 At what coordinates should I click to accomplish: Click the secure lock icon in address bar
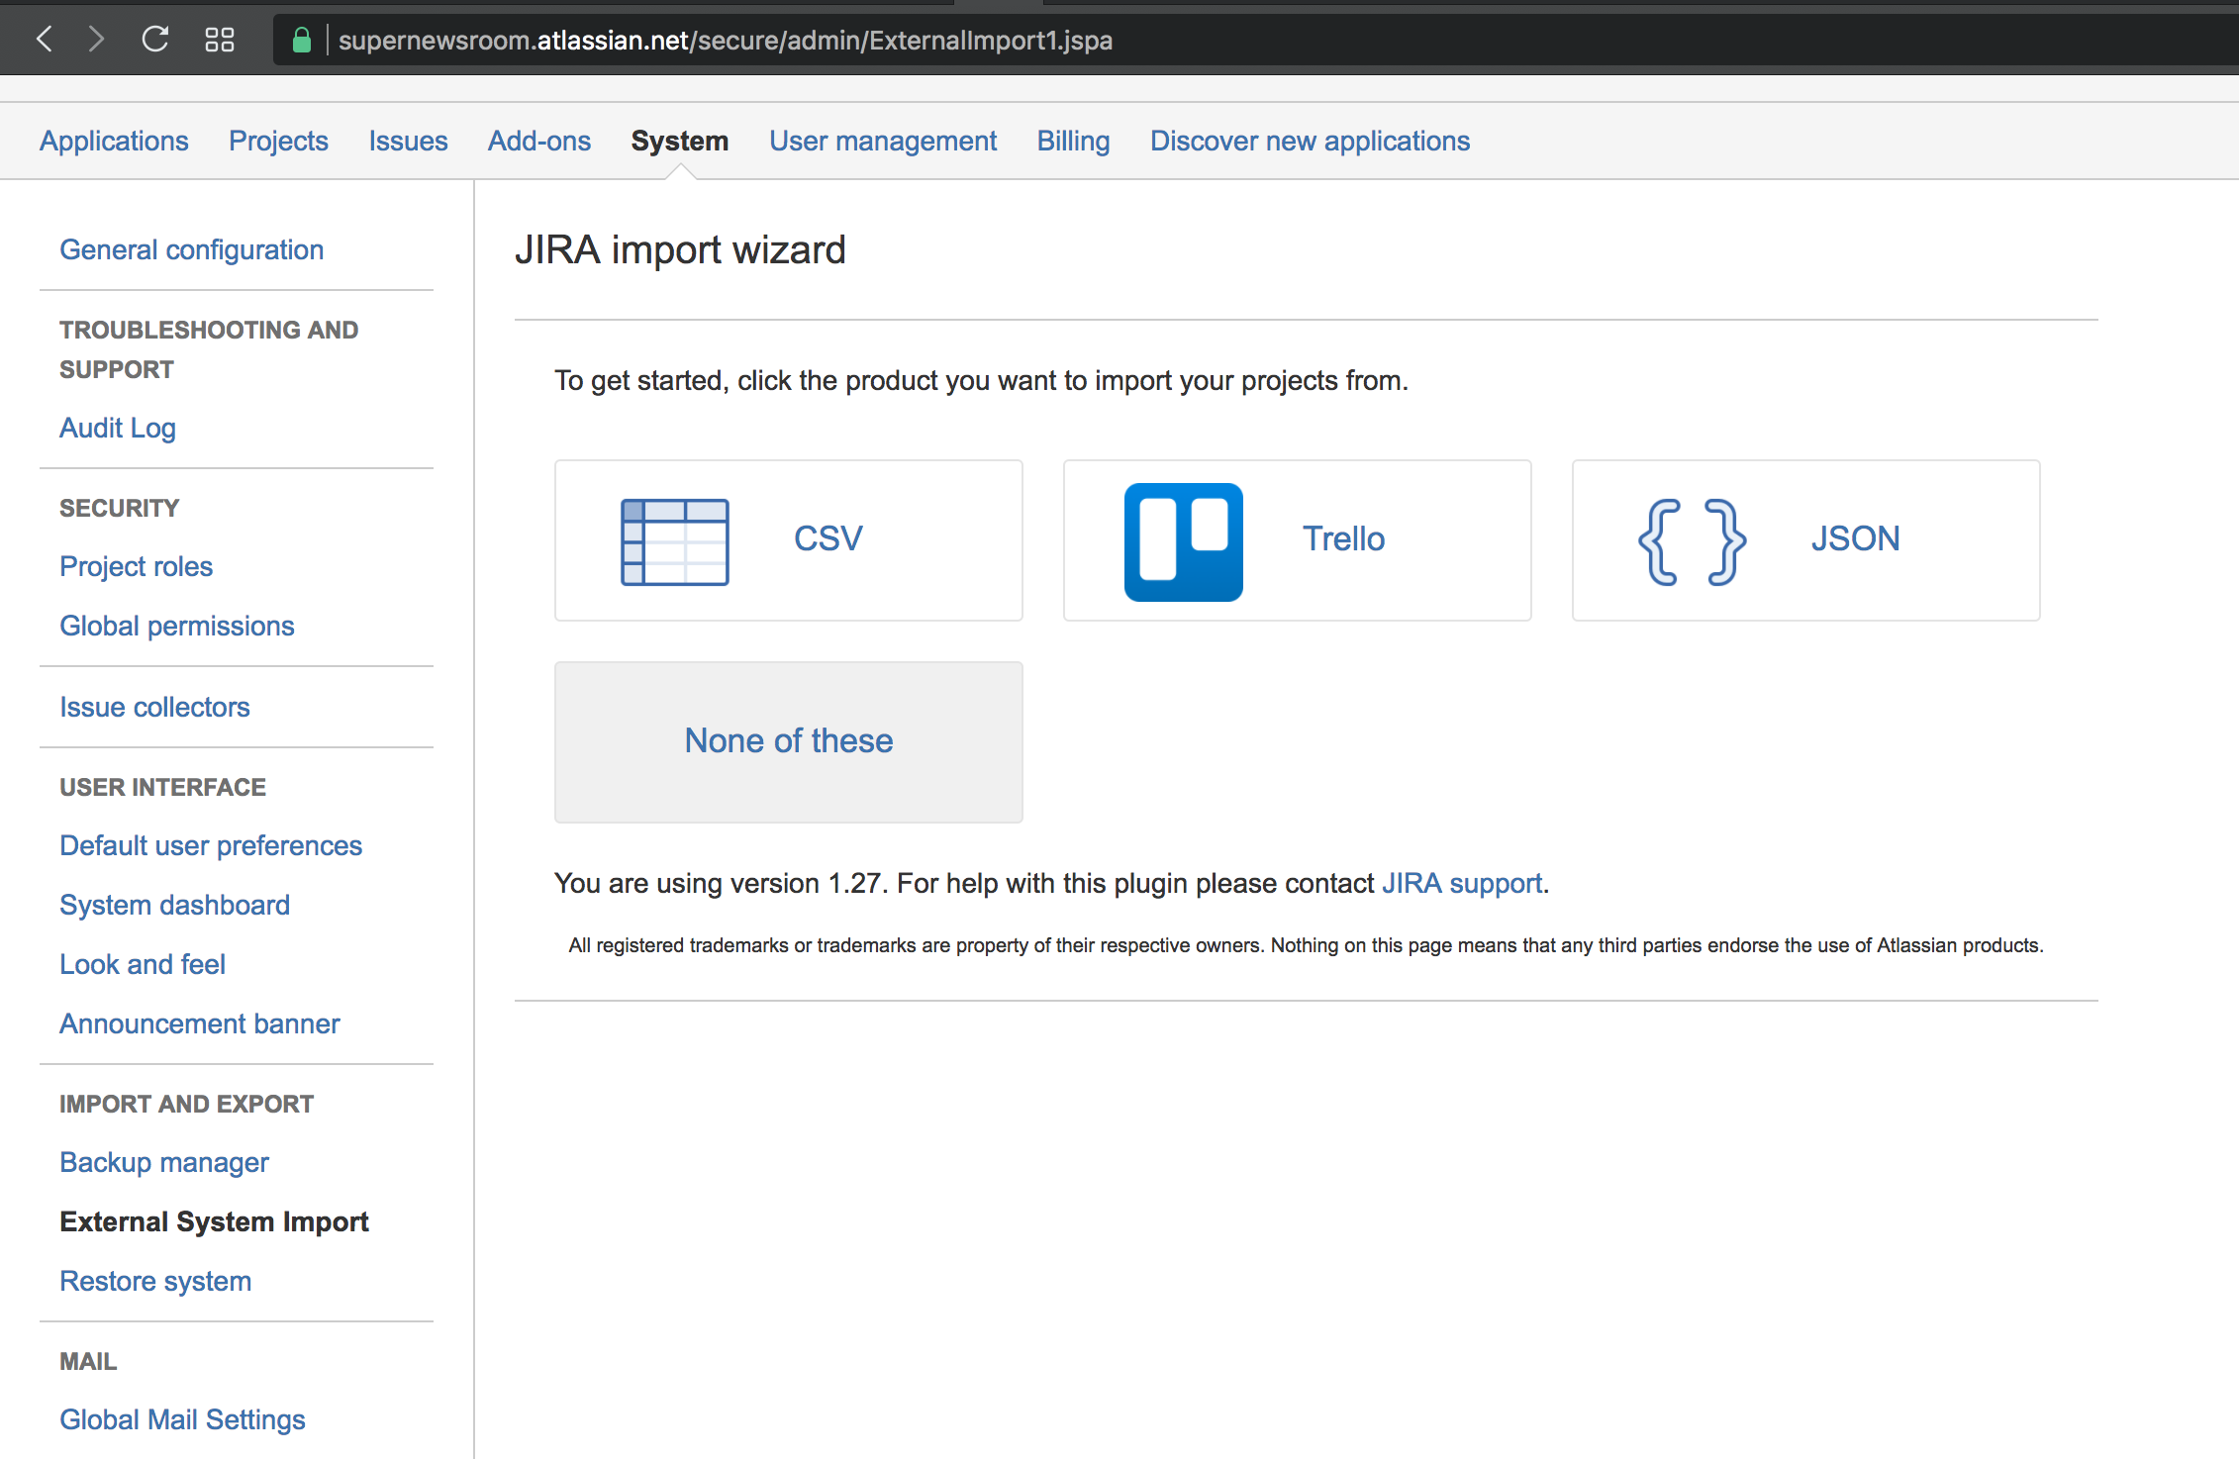pyautogui.click(x=303, y=40)
